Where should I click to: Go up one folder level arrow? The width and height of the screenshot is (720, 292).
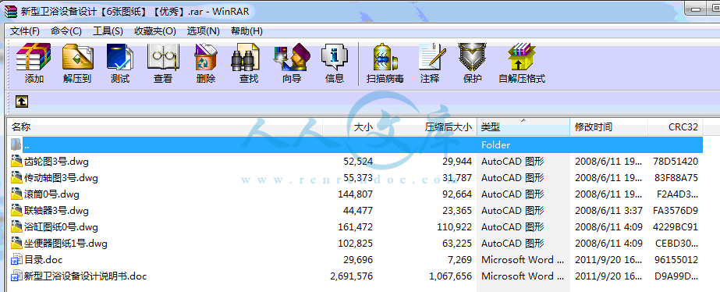(22, 101)
